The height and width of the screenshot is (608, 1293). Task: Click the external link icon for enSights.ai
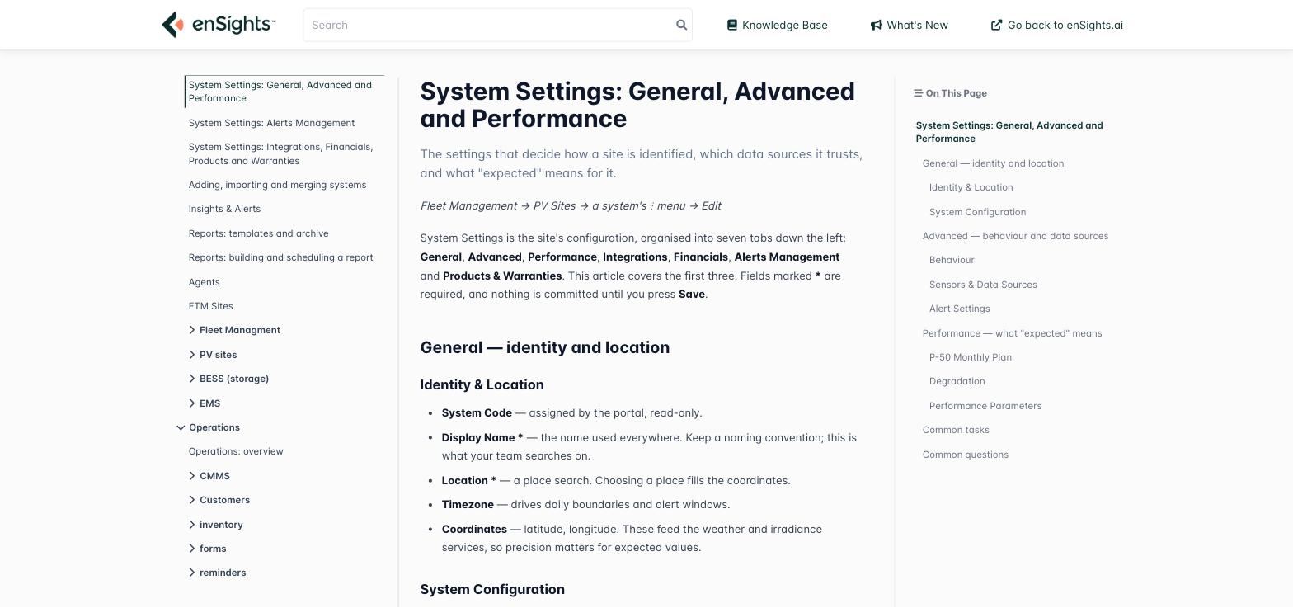pos(996,25)
